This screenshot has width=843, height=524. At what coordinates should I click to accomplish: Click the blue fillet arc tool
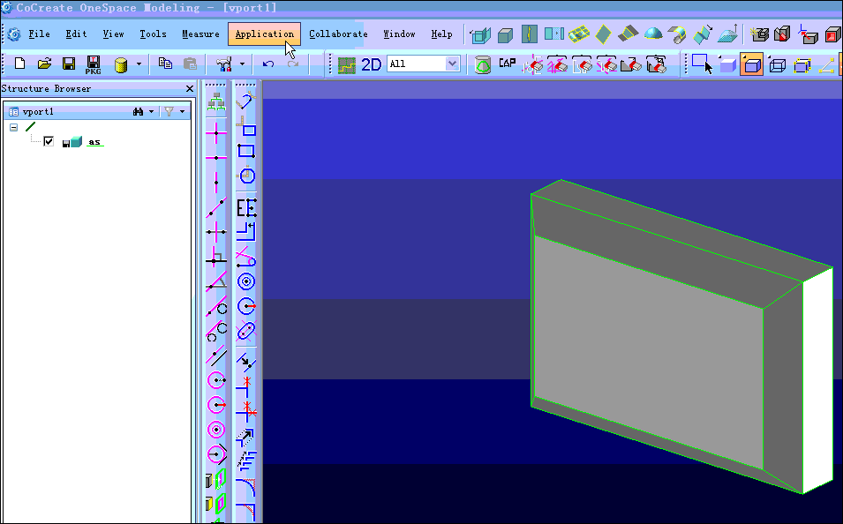(x=245, y=488)
